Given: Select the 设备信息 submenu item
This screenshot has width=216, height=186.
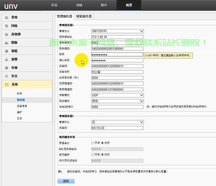Looking at the screenshot, I should 22,106.
